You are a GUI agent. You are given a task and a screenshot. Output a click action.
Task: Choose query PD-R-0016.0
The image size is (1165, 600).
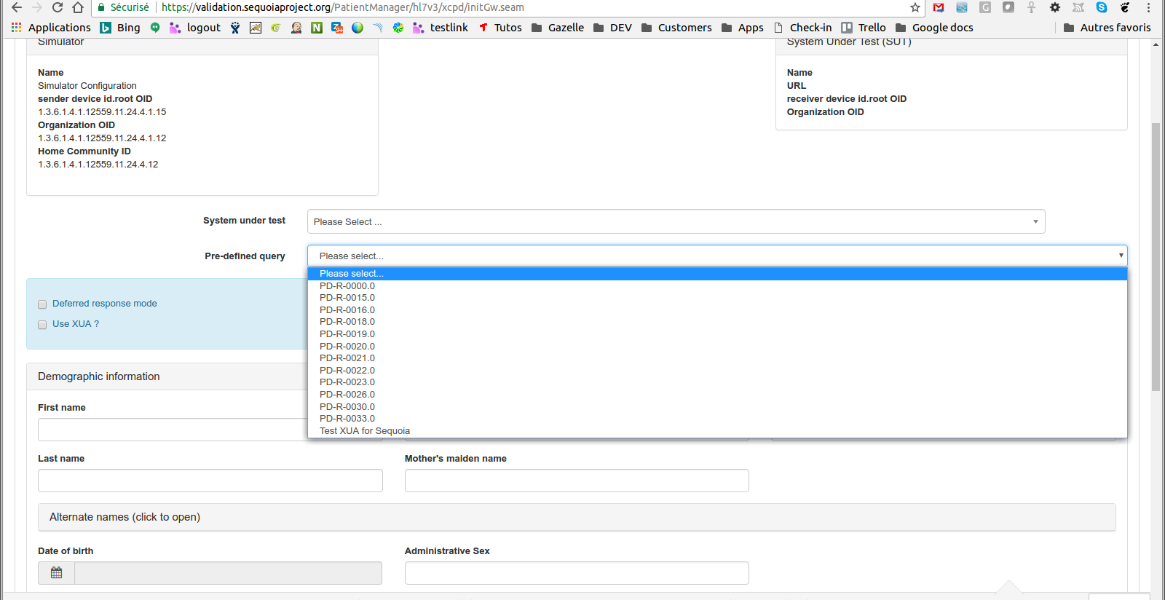(x=717, y=310)
